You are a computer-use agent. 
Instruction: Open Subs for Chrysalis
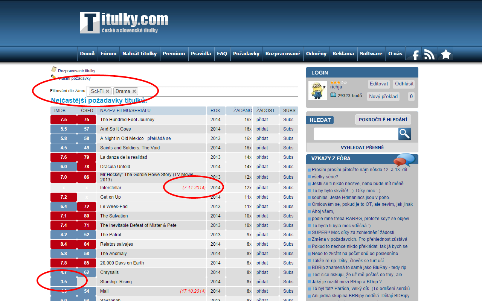tap(288, 272)
